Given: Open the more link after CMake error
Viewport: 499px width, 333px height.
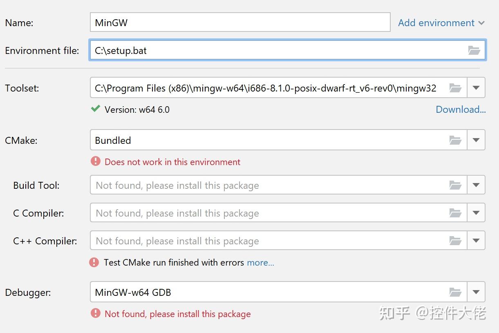Looking at the screenshot, I should 260,262.
